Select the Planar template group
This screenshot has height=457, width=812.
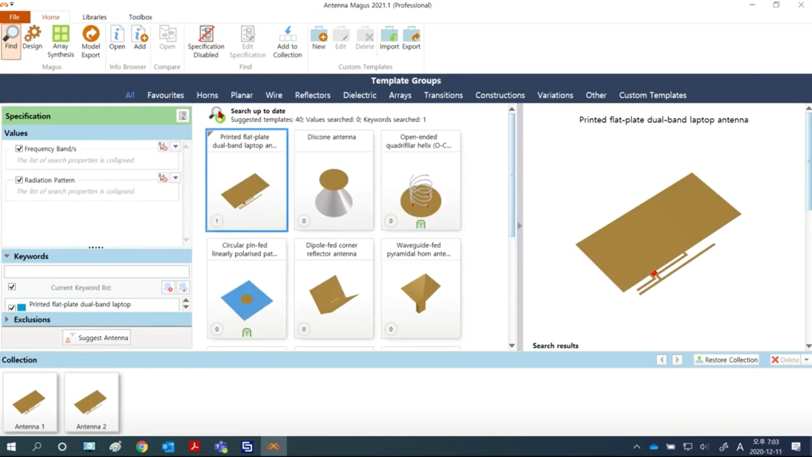(242, 95)
